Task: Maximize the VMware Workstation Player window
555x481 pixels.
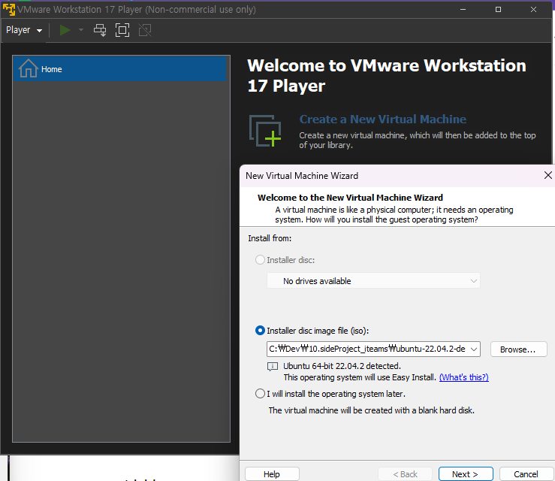Action: 498,10
